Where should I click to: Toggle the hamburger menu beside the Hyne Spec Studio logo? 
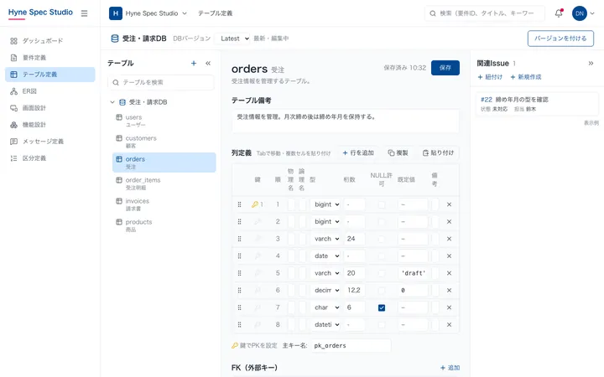click(x=84, y=13)
